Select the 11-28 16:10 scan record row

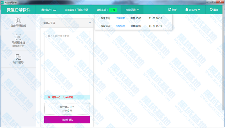133,18
